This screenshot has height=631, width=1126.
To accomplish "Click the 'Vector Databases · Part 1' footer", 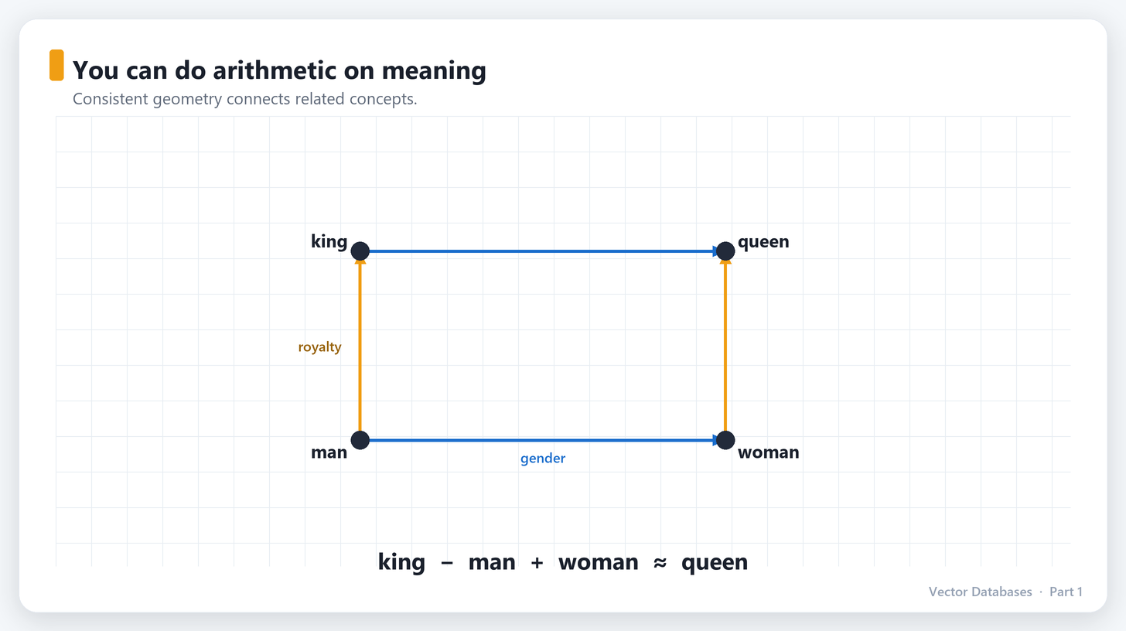I will coord(1005,592).
